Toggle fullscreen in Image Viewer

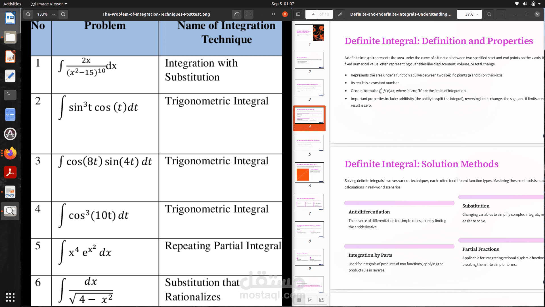click(237, 14)
